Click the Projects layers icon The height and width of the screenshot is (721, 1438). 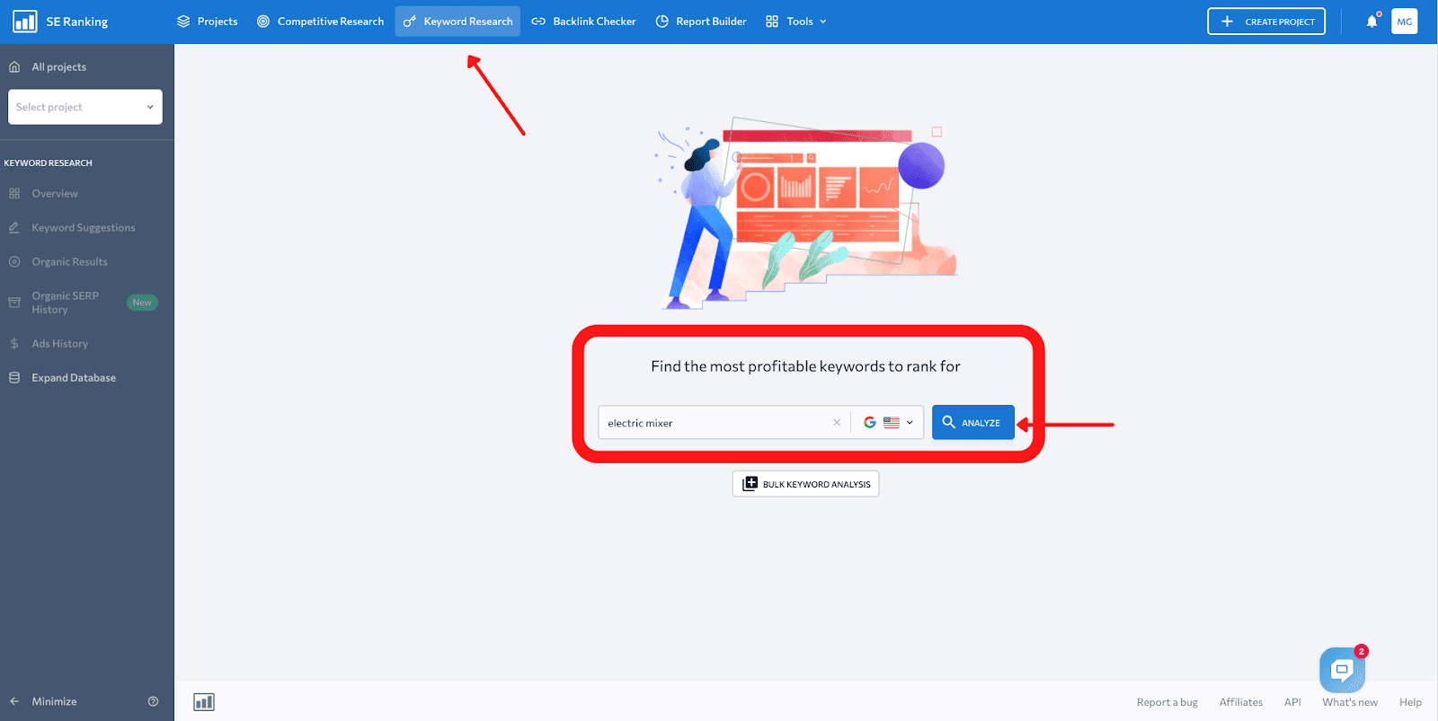coord(183,22)
